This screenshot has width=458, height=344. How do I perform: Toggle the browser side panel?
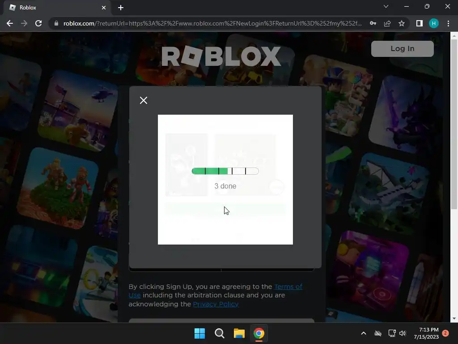tap(420, 23)
